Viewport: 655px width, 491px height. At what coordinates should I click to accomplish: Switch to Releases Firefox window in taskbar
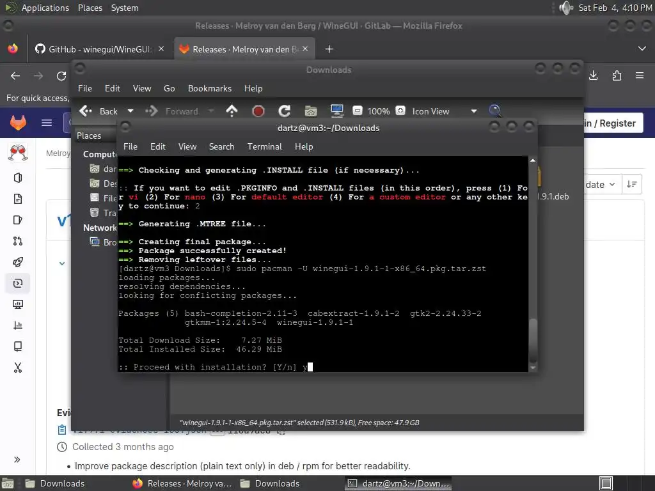[182, 483]
